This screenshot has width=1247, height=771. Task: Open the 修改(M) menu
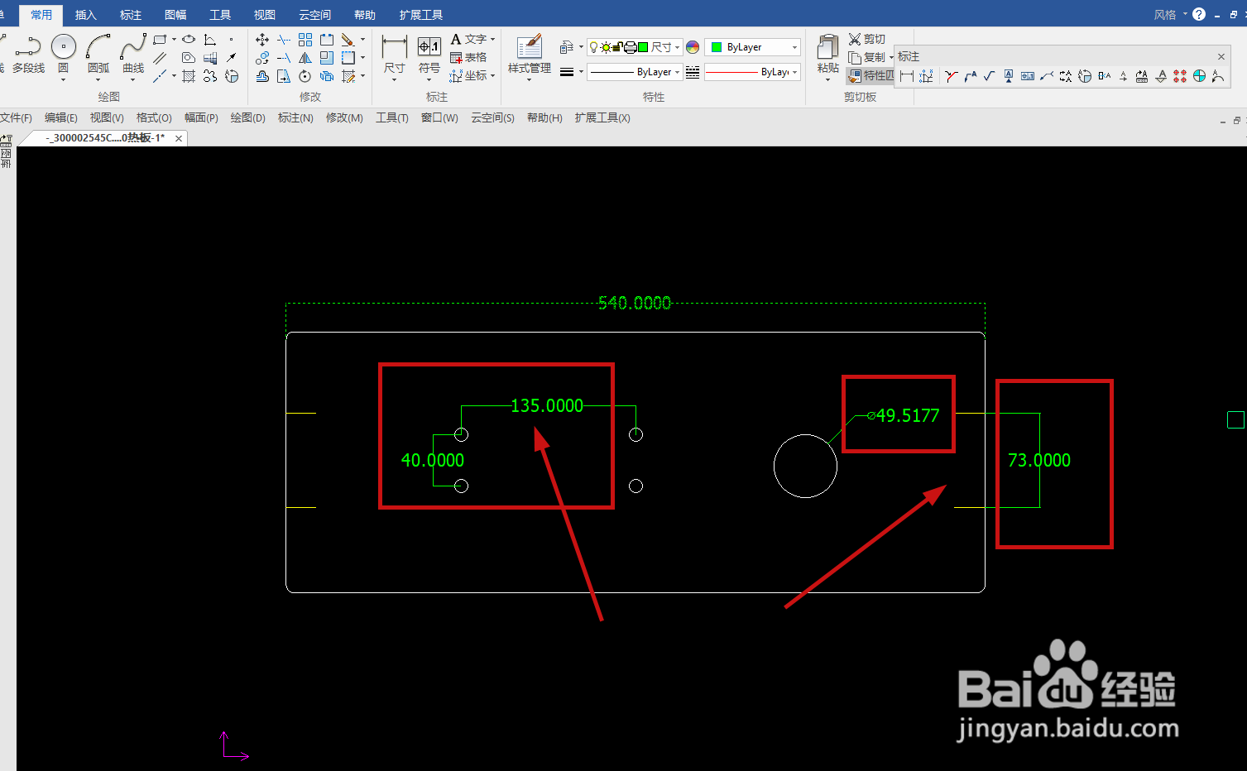point(344,117)
